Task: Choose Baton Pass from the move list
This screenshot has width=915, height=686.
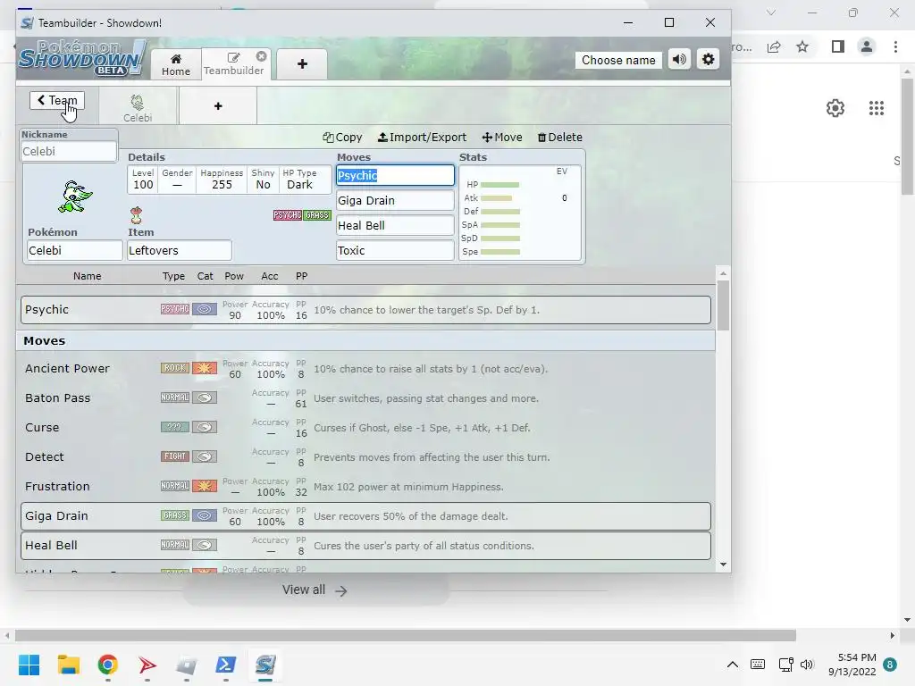Action: tap(365, 397)
